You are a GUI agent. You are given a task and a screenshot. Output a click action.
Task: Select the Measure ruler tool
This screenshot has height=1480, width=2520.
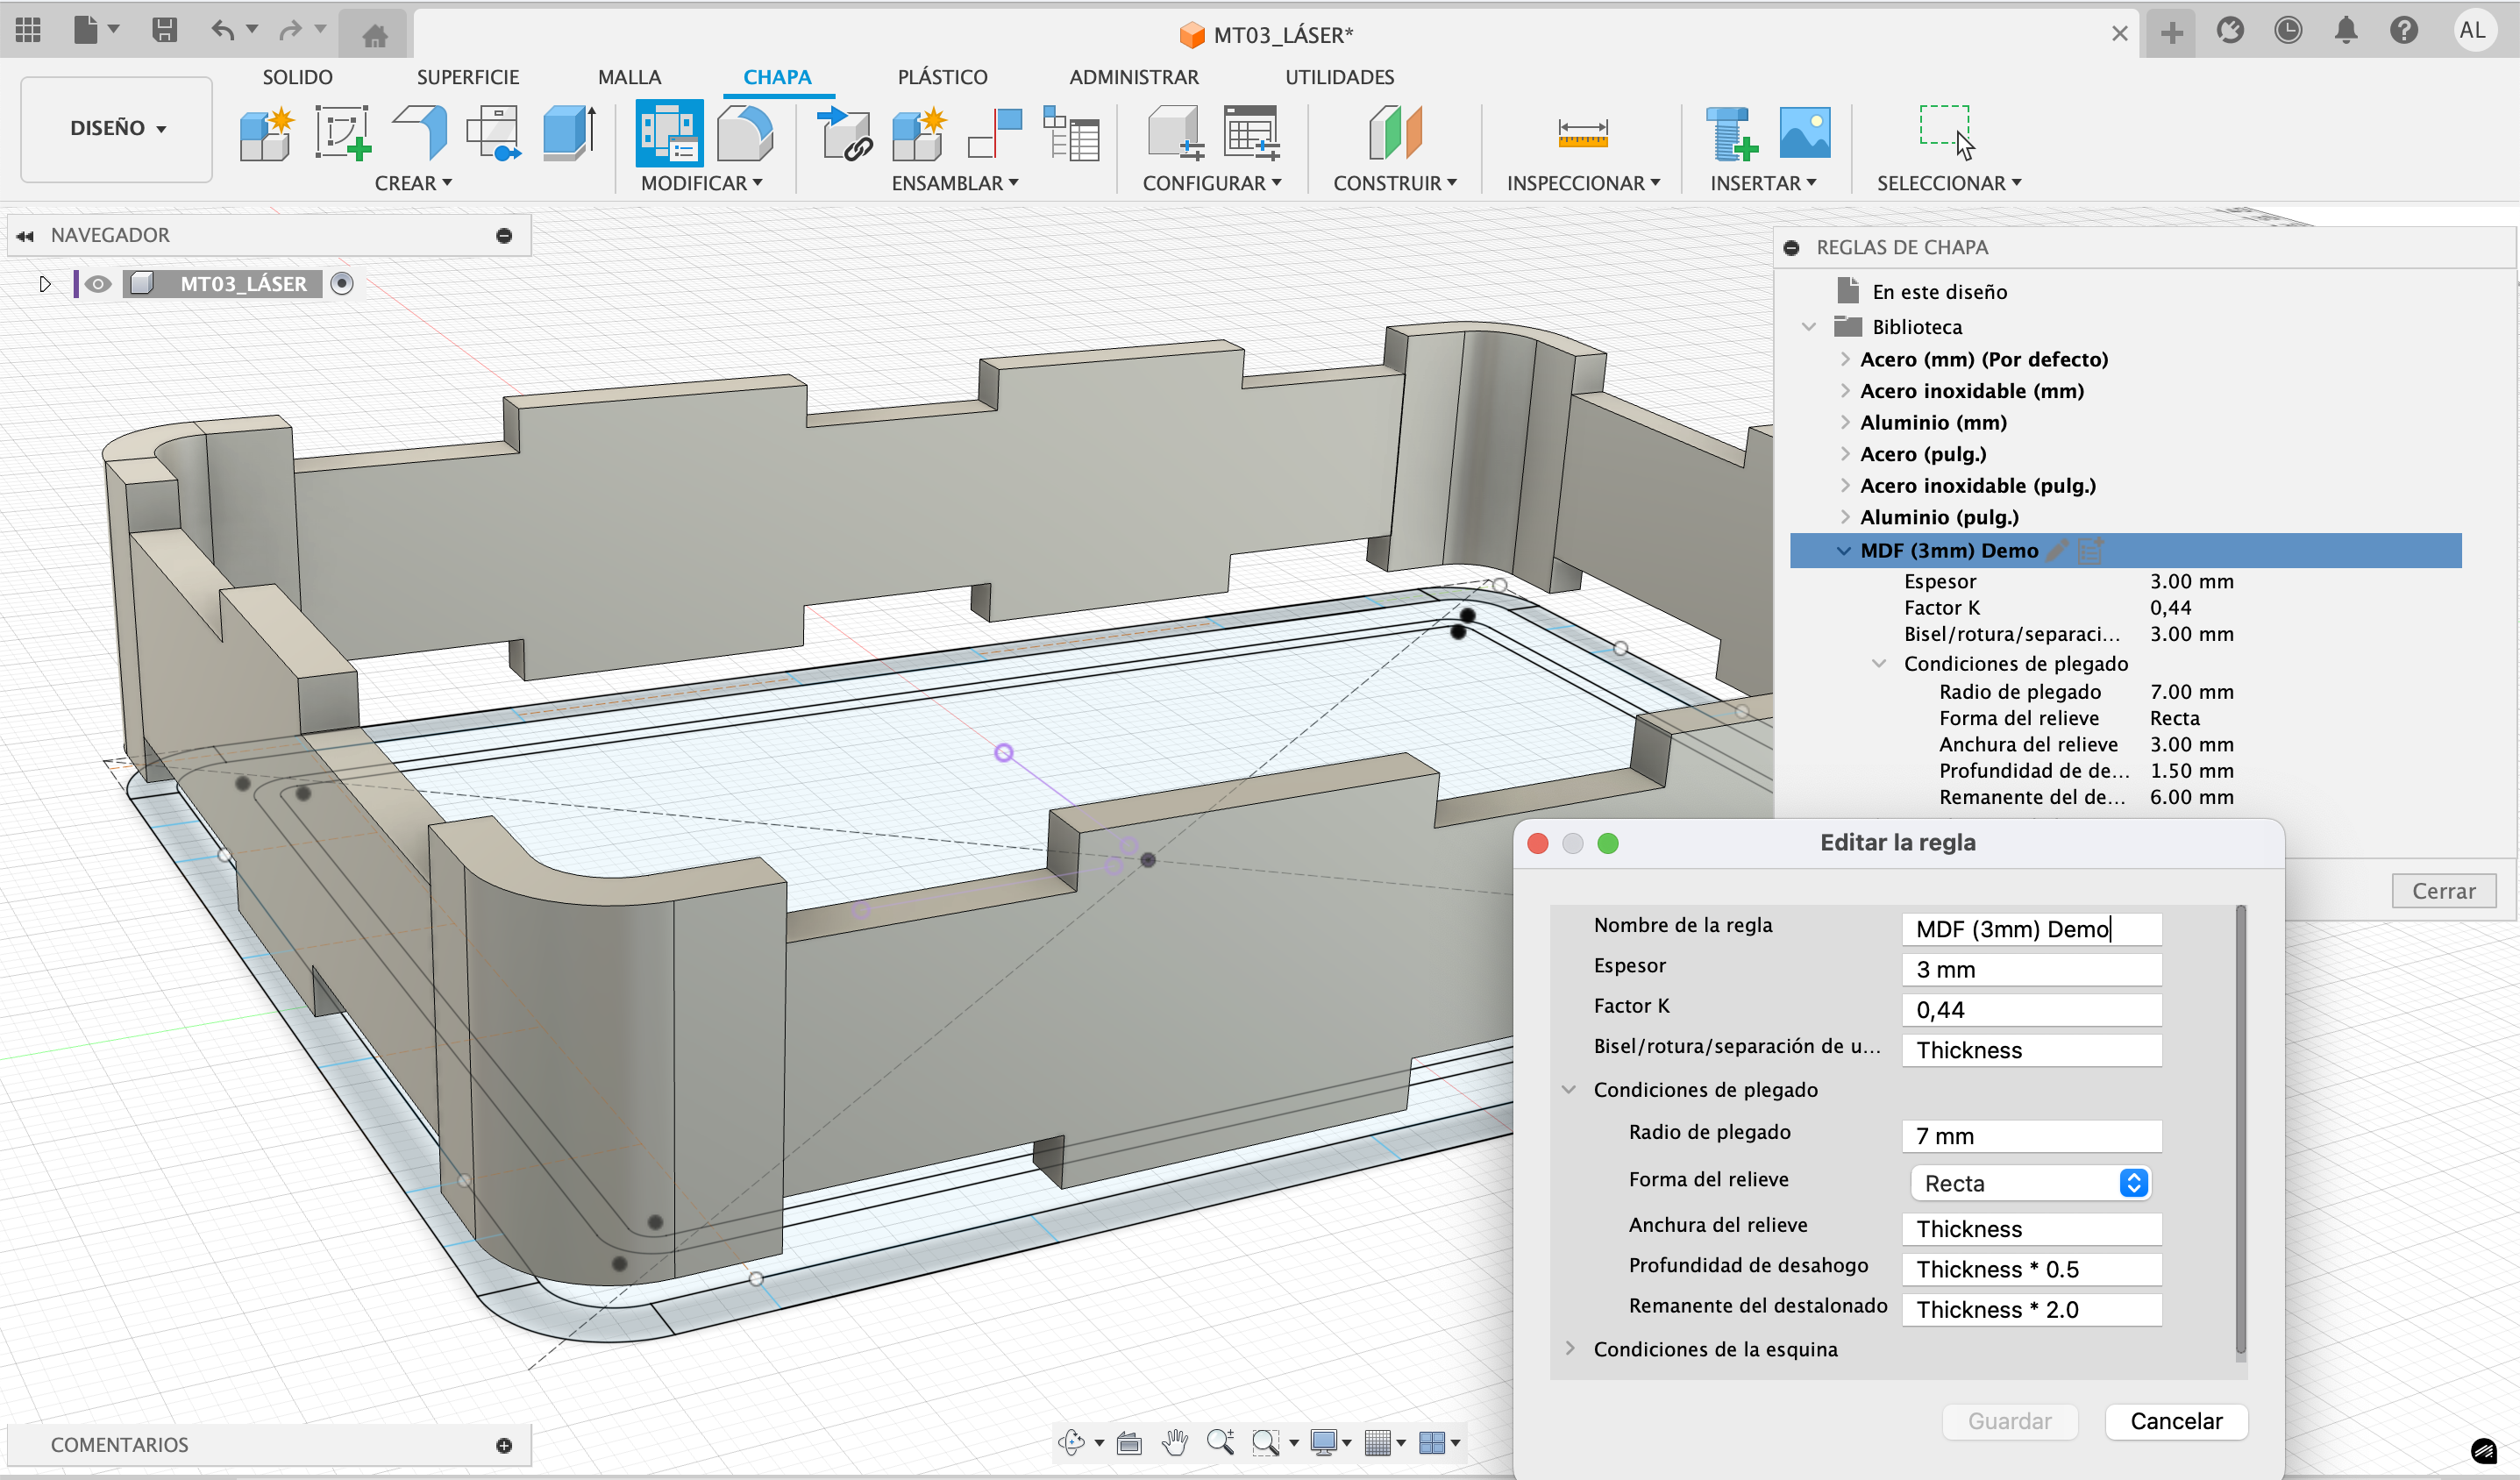click(x=1582, y=133)
